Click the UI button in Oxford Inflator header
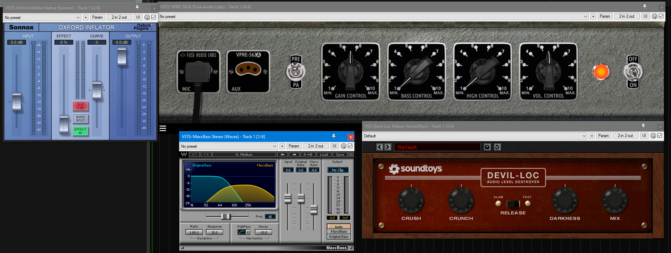The width and height of the screenshot is (671, 253). tap(138, 17)
